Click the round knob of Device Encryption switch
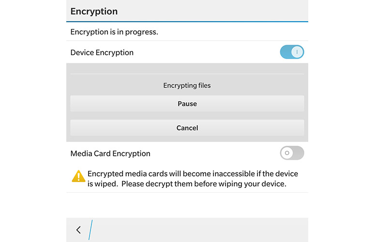Image resolution: width=375 pixels, height=242 pixels. click(298, 52)
